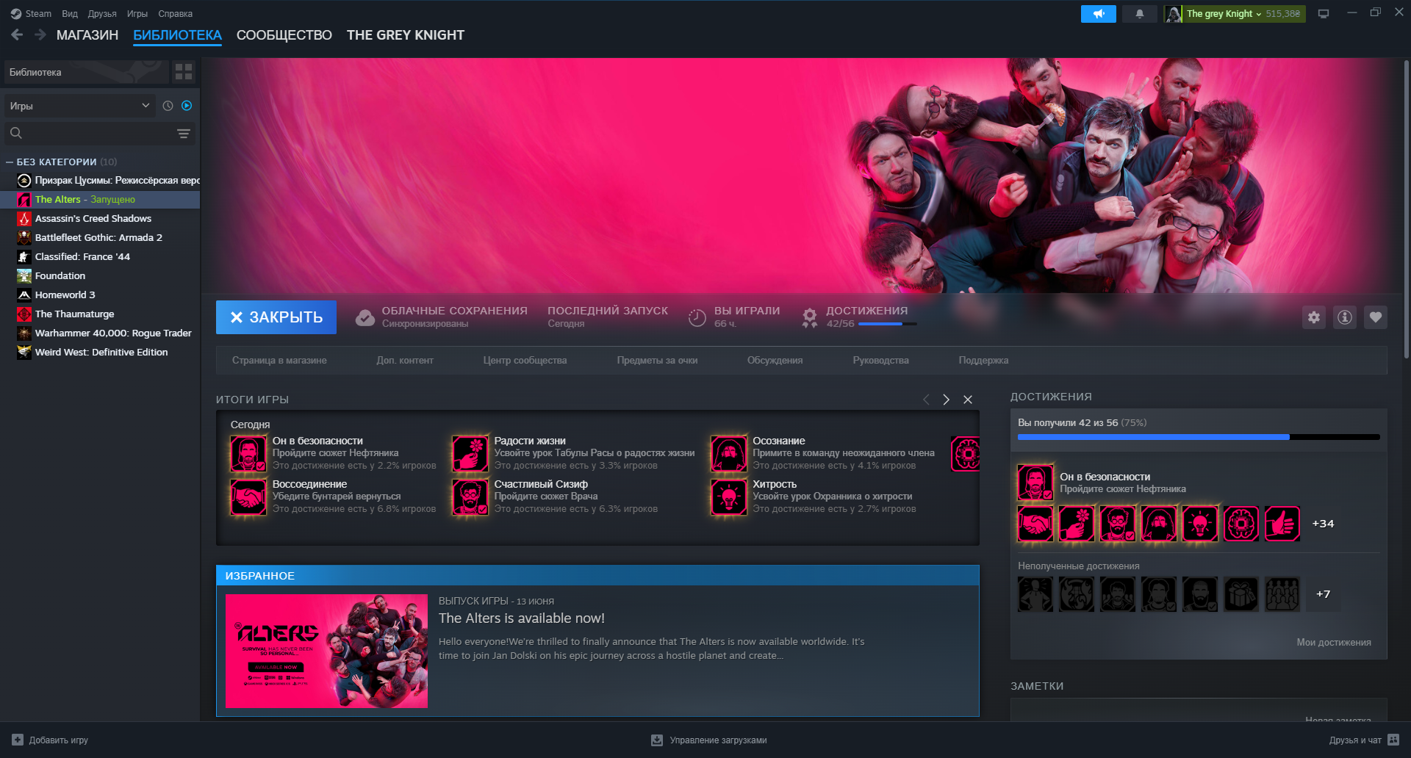Open Друзья и чат panel
1411x758 pixels.
click(1364, 740)
